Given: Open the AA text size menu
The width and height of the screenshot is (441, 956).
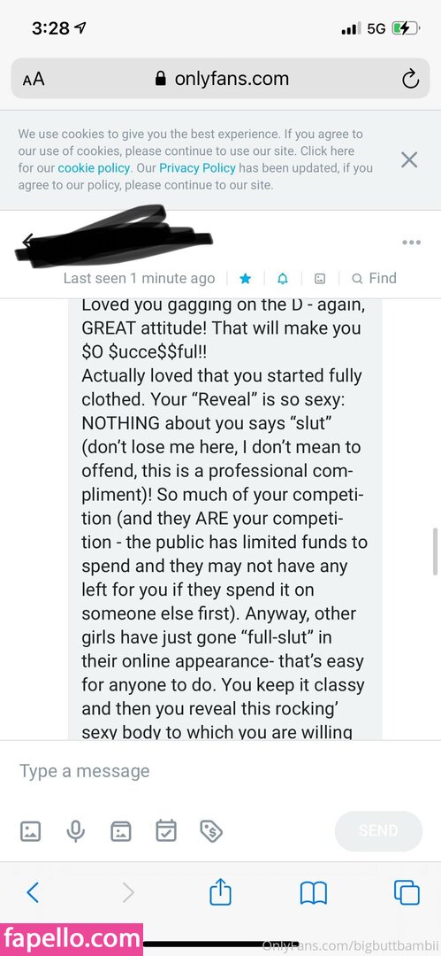Looking at the screenshot, I should pyautogui.click(x=34, y=80).
